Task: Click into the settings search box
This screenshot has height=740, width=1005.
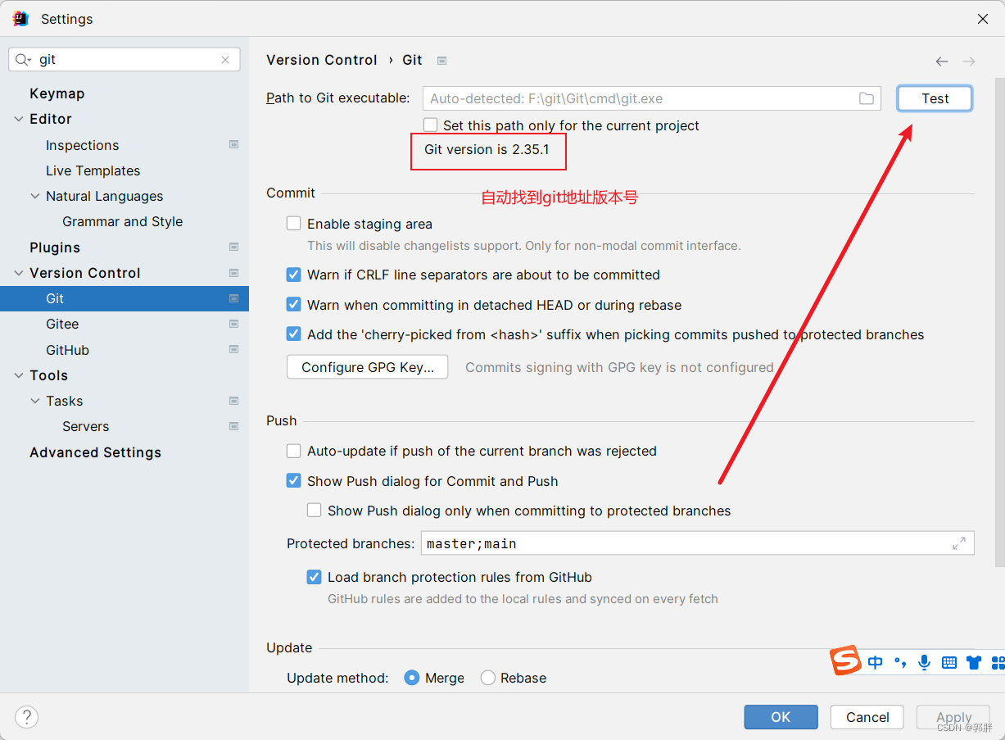Action: (124, 60)
